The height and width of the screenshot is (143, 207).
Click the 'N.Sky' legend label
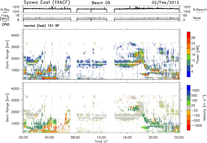click(5, 10)
